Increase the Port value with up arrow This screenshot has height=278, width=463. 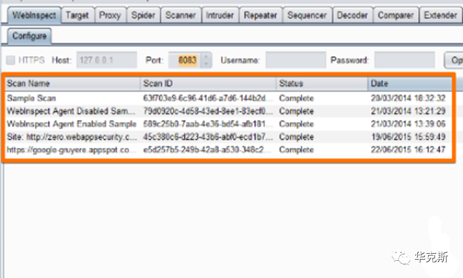[206, 57]
